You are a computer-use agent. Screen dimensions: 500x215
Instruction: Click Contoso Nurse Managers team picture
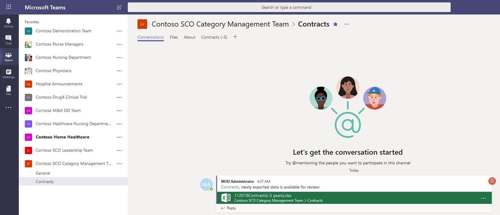[x=29, y=44]
